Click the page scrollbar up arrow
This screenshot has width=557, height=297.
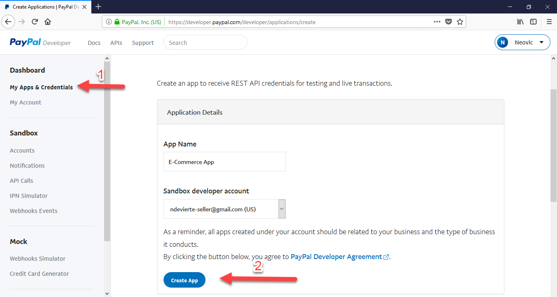pyautogui.click(x=553, y=58)
